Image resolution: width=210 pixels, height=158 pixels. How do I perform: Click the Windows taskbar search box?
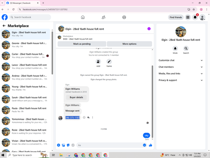tap(28, 155)
